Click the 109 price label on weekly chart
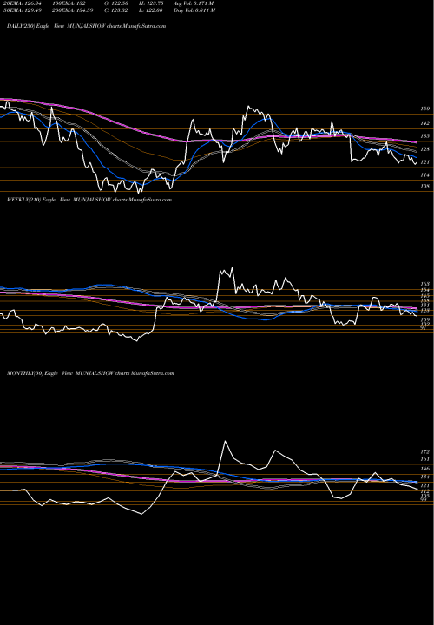Viewport: 434px width, 625px height. click(425, 319)
